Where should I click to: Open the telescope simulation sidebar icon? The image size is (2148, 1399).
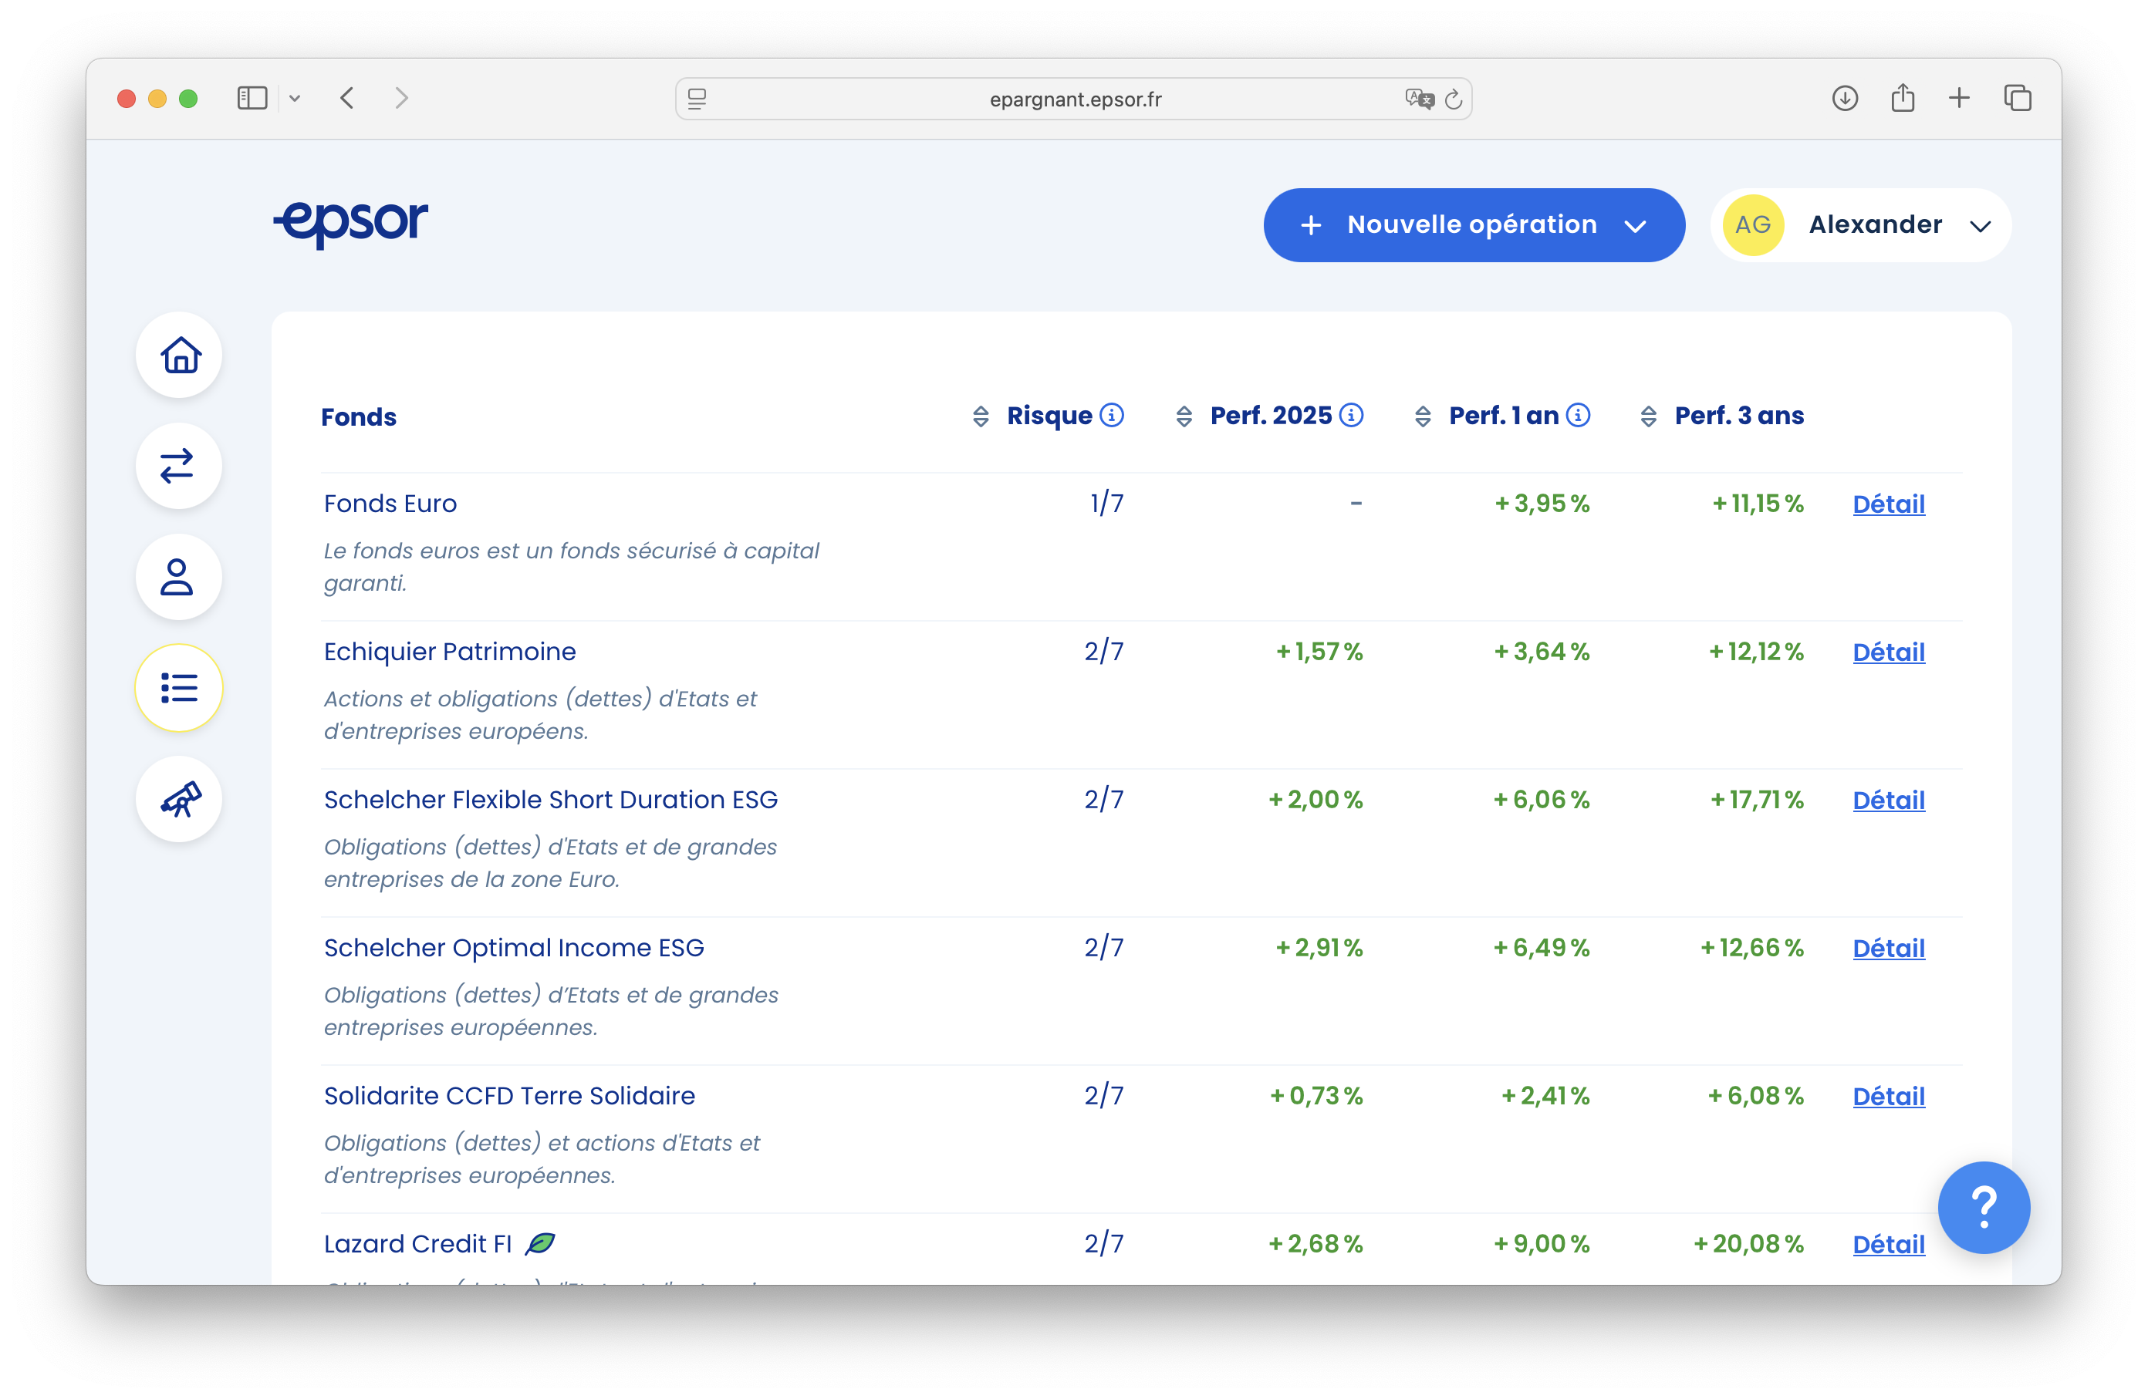click(x=180, y=799)
